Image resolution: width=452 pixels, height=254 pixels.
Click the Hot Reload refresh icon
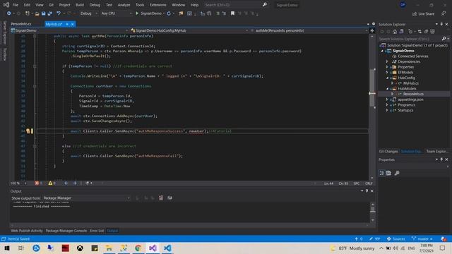(x=169, y=13)
